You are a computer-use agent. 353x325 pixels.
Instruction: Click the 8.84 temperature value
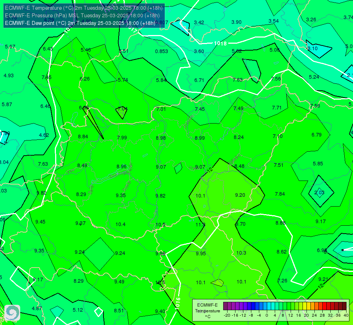(83, 136)
